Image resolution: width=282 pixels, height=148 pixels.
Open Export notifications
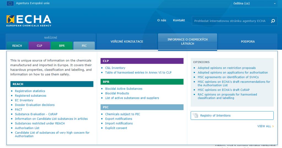(119, 119)
